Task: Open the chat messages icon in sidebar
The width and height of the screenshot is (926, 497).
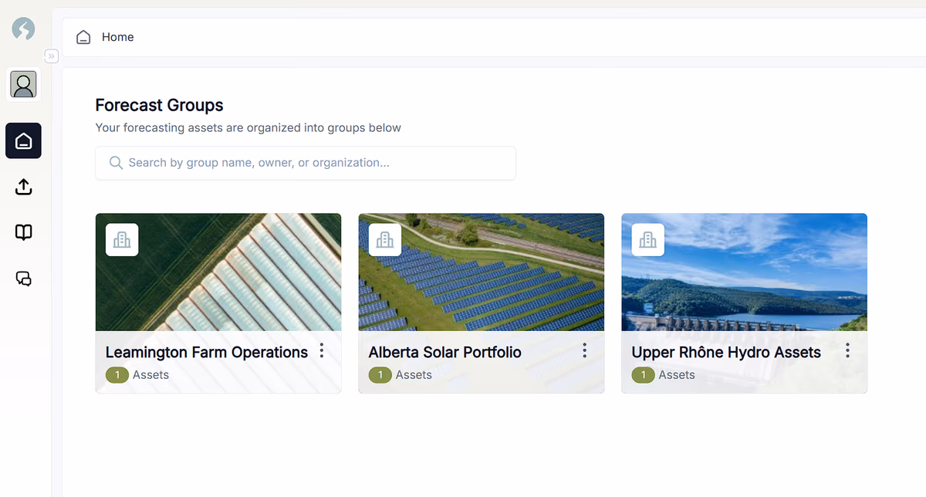Action: (23, 279)
